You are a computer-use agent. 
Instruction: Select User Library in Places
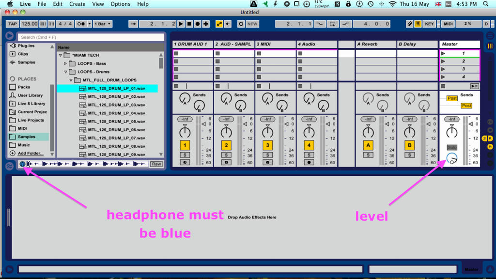pyautogui.click(x=30, y=95)
